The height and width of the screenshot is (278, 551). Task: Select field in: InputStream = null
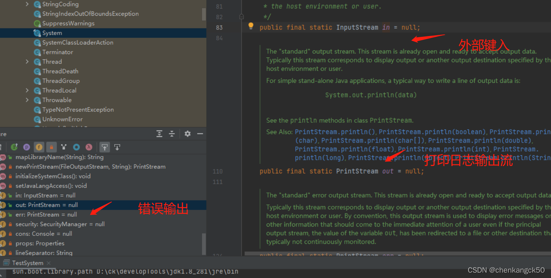45,196
